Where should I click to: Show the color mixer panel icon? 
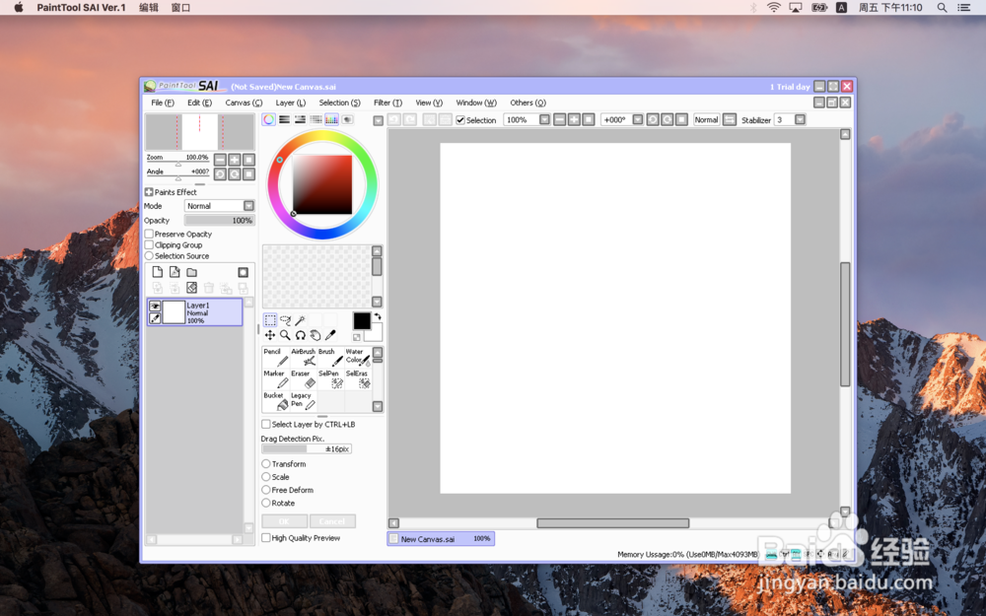coord(316,119)
